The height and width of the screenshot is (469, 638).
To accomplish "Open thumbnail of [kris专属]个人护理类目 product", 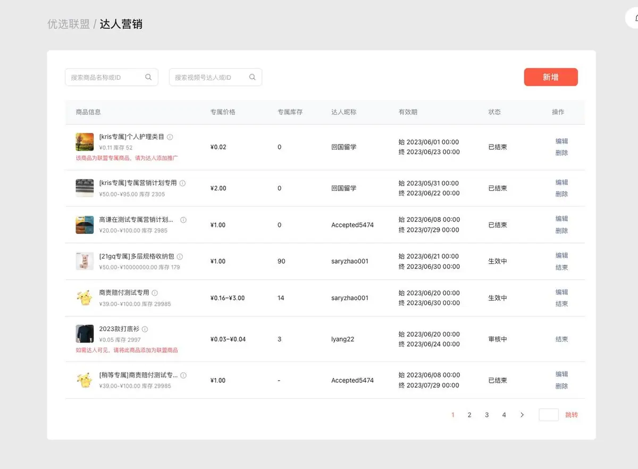I will (85, 142).
